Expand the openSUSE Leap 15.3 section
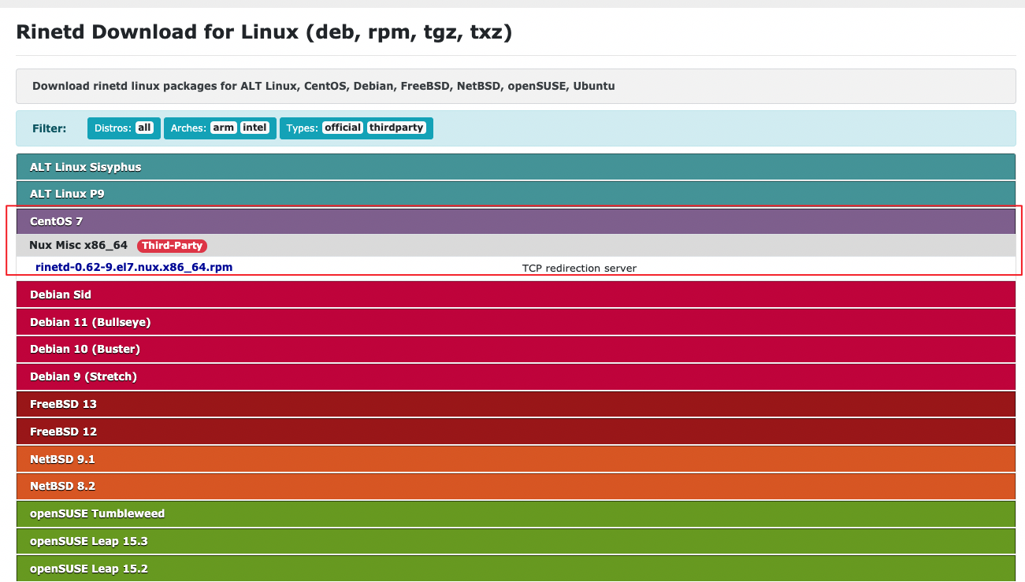1025x582 pixels. [x=516, y=541]
